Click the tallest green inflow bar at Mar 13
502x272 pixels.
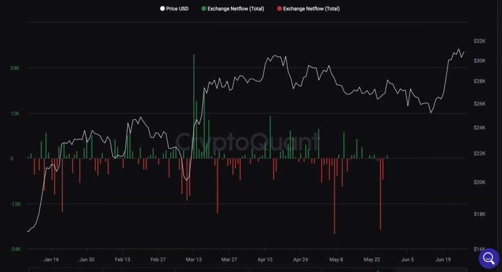[194, 106]
